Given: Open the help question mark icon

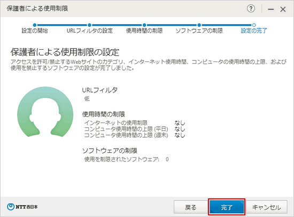Looking at the screenshot, I should [x=251, y=9].
